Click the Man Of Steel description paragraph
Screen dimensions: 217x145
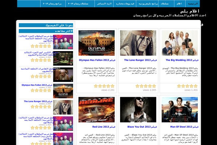pos(180,138)
